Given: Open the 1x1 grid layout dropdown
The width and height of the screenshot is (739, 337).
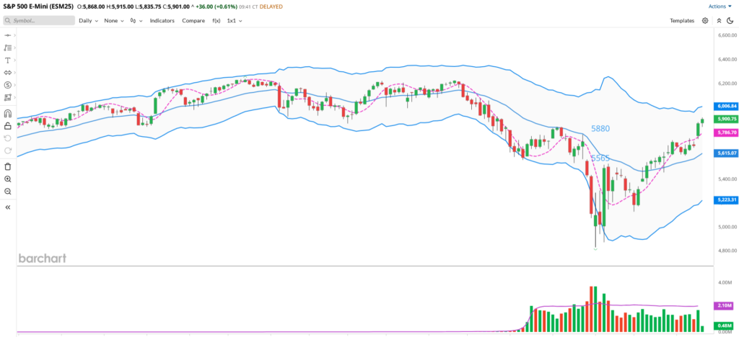Looking at the screenshot, I should coord(235,21).
